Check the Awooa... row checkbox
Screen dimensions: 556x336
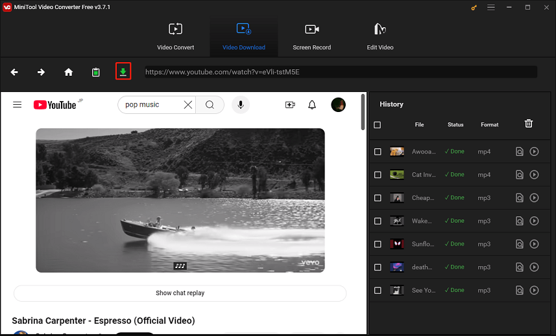tap(378, 151)
